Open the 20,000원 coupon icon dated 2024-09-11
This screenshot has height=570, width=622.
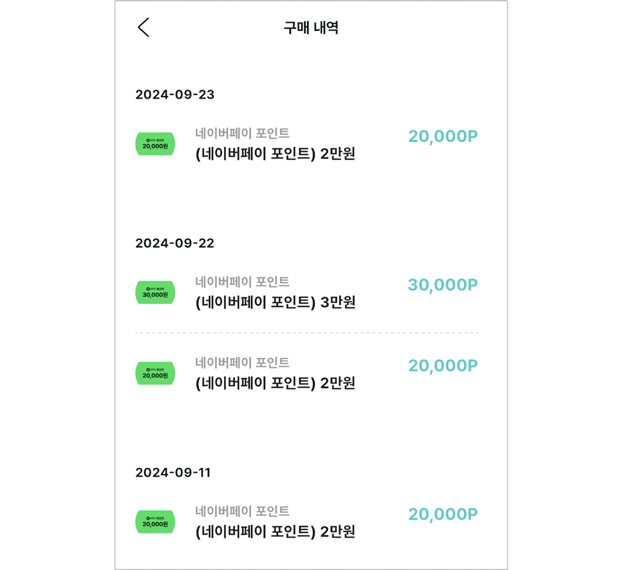click(155, 521)
